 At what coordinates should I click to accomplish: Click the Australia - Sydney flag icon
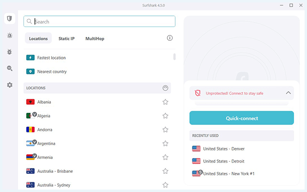click(30, 185)
